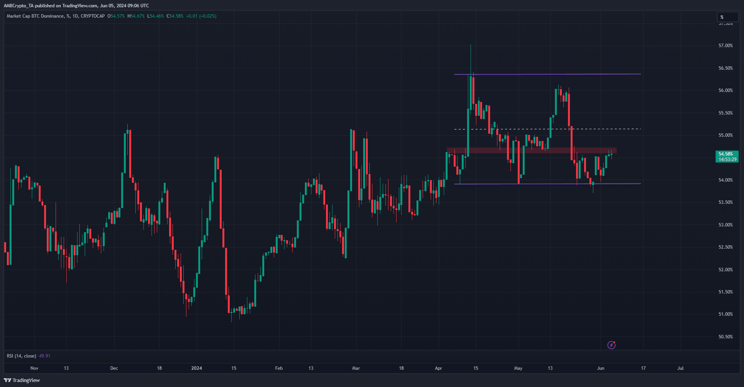Click the RSI value 49.91

[44, 356]
